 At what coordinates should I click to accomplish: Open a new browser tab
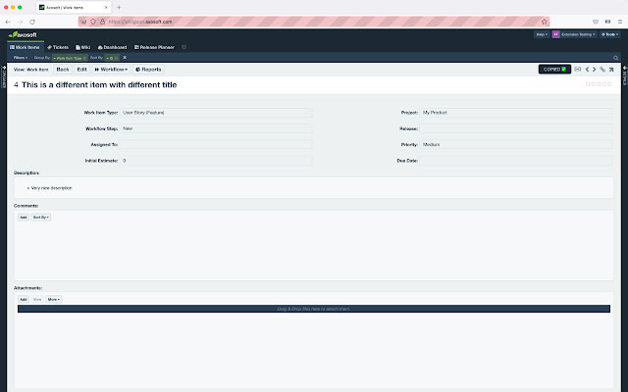point(119,7)
